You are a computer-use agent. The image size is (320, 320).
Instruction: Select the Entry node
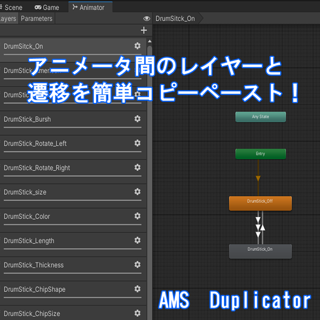click(261, 154)
